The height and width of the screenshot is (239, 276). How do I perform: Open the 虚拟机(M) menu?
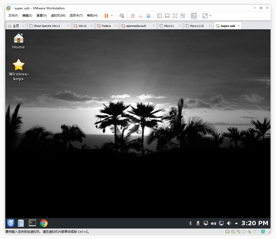[58, 16]
